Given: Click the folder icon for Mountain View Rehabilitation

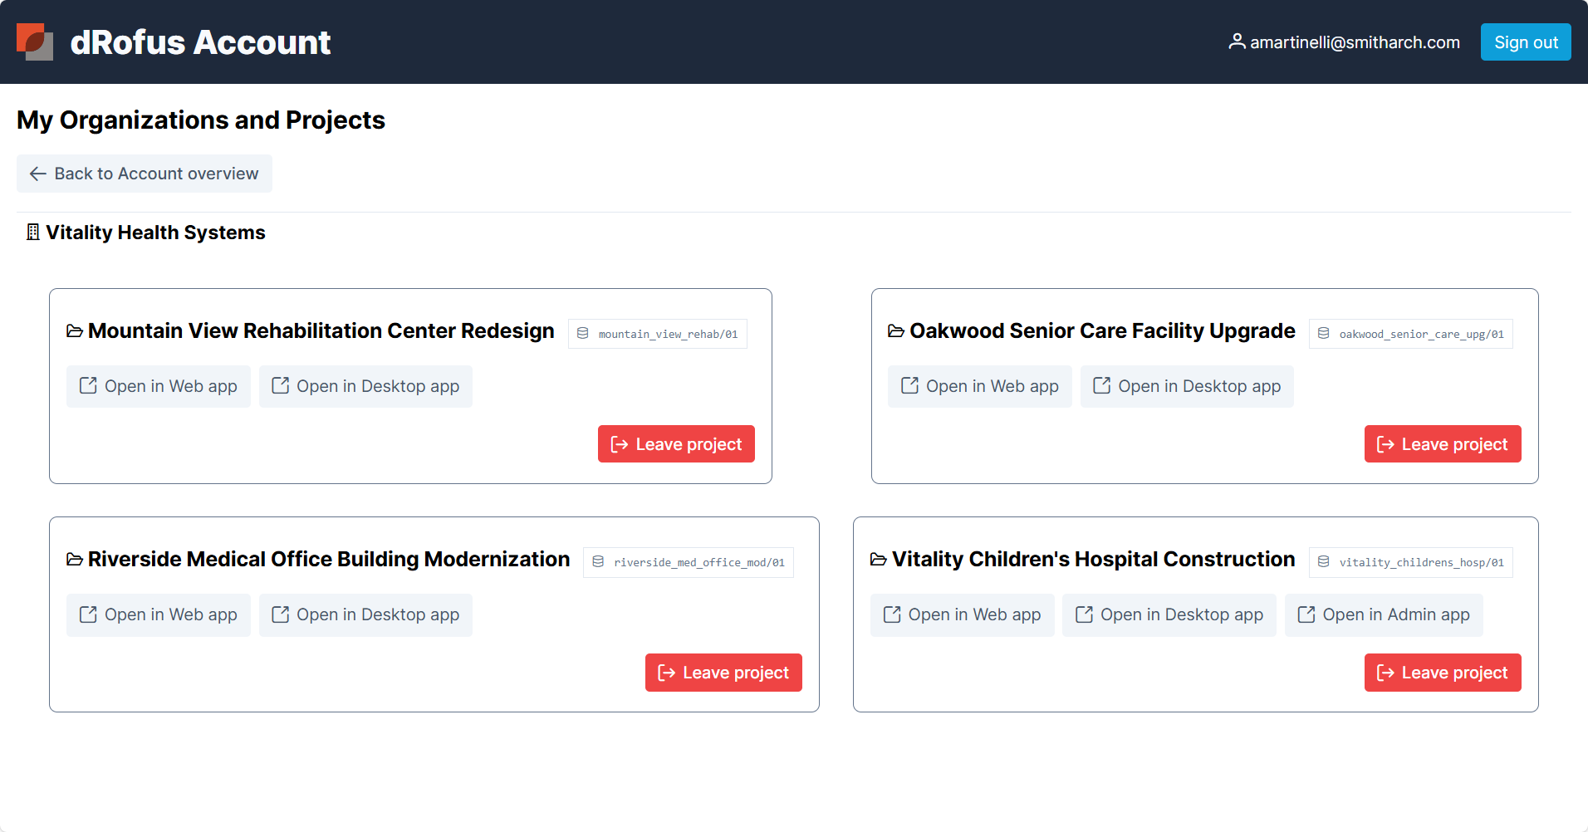Looking at the screenshot, I should click(x=75, y=331).
